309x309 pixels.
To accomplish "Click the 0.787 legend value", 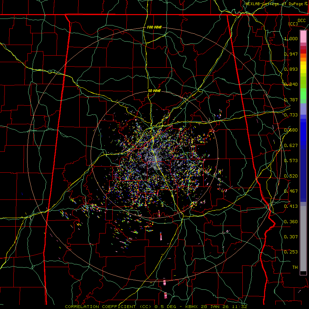I will (291, 100).
